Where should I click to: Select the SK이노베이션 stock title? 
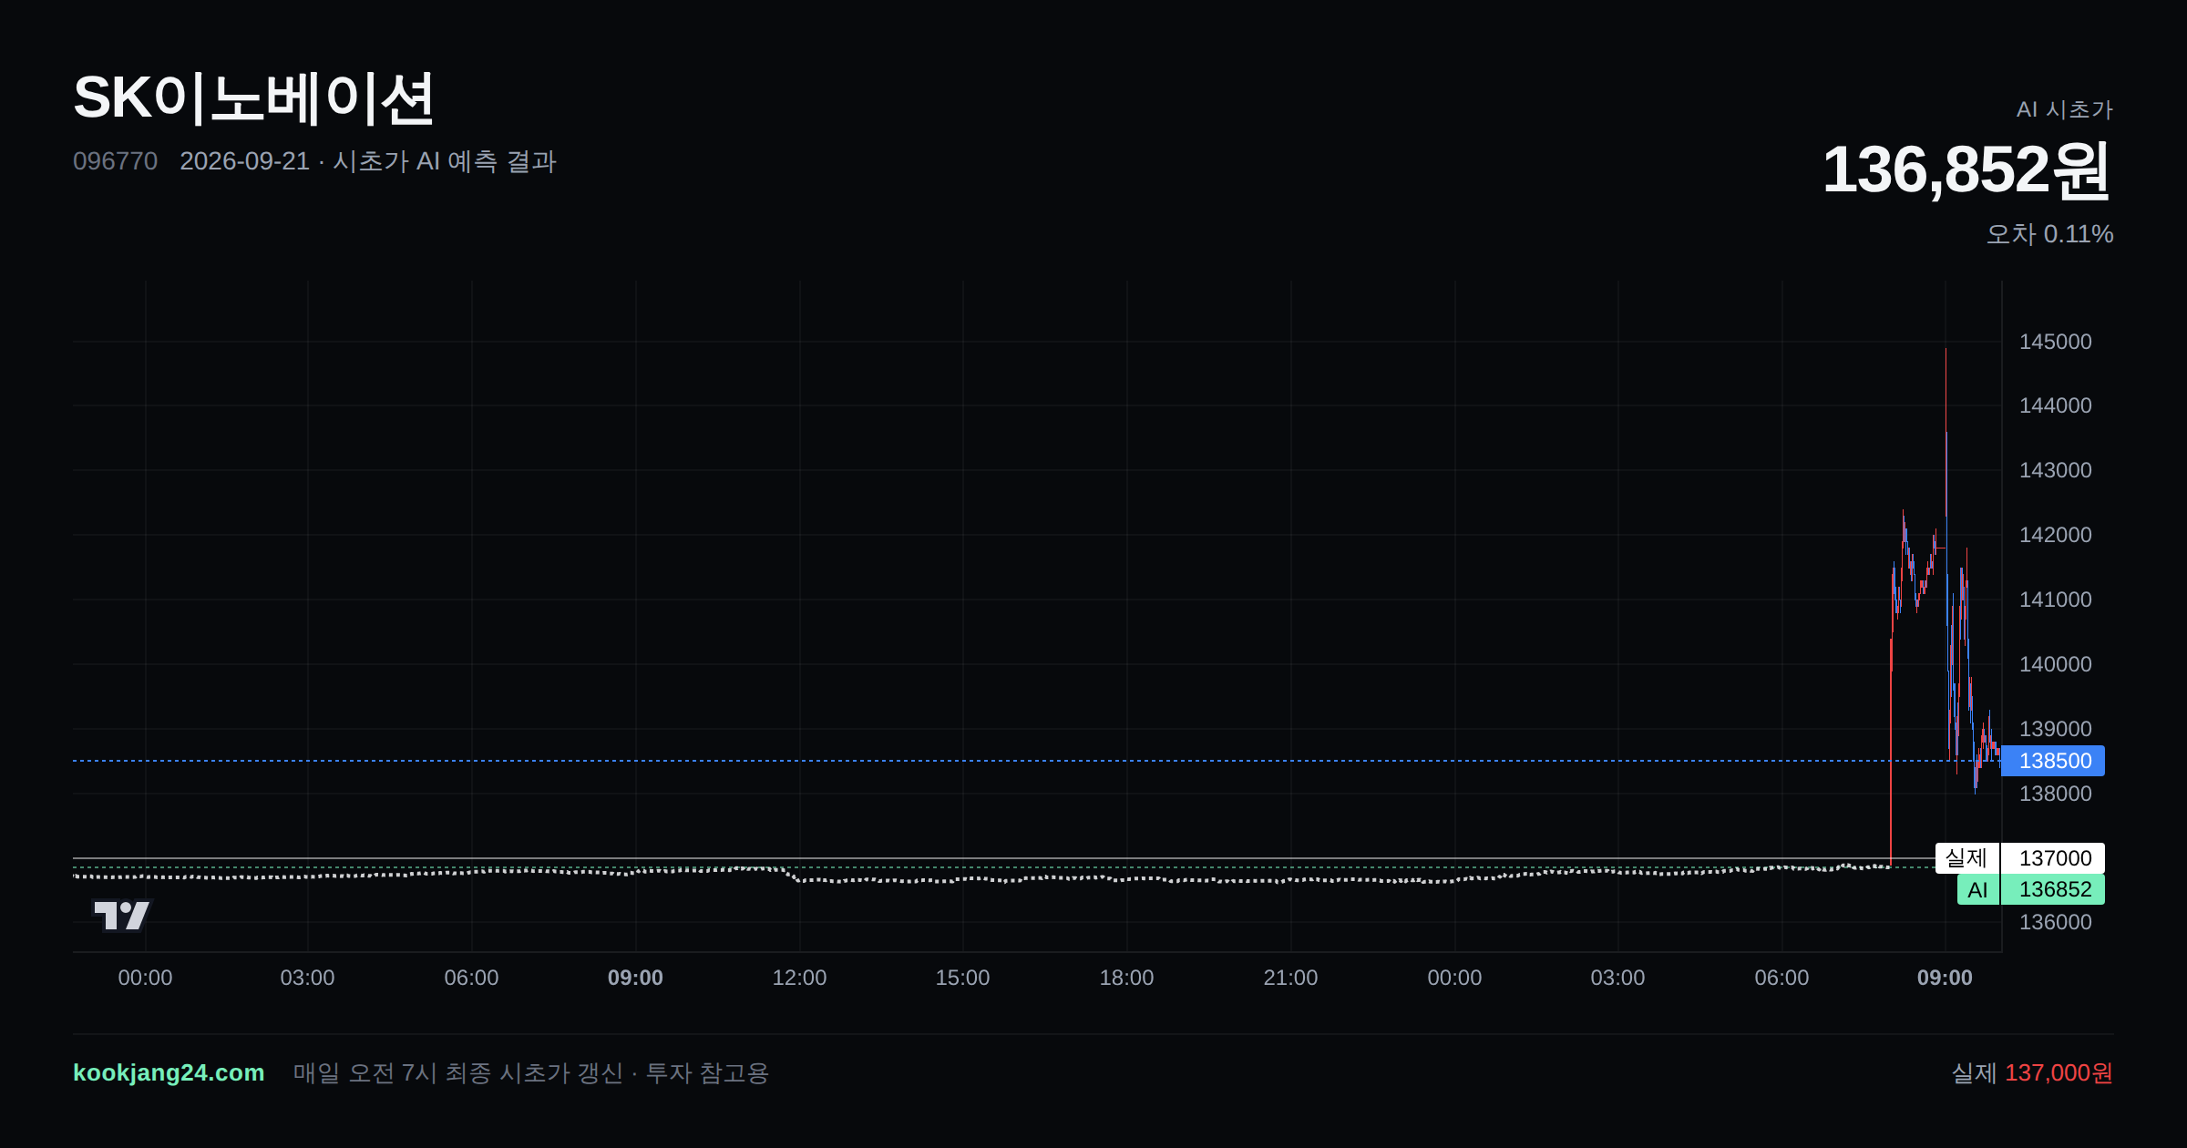tap(253, 98)
